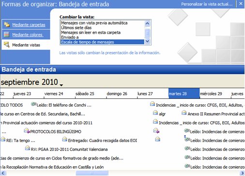Select Últimos siete días view

pos(76,28)
